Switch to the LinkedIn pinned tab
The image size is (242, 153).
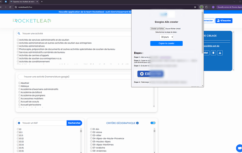[x=6, y=2]
